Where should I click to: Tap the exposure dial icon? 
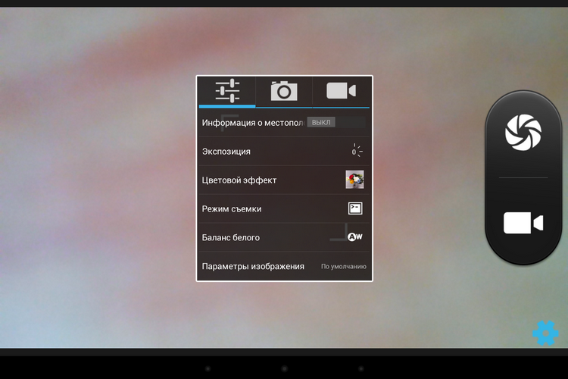356,151
